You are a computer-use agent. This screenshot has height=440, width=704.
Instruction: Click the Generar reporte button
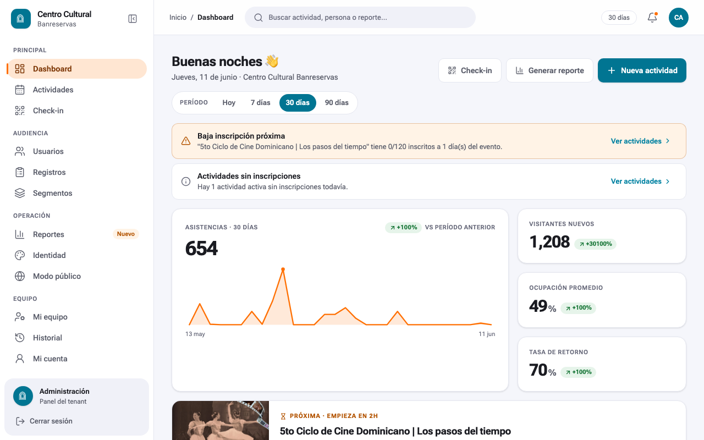coord(549,70)
